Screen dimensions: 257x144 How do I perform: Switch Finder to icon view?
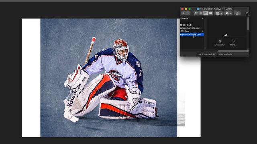point(196,13)
